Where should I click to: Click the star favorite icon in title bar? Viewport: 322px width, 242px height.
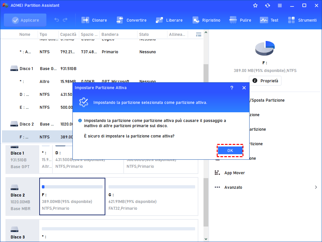[255, 5]
